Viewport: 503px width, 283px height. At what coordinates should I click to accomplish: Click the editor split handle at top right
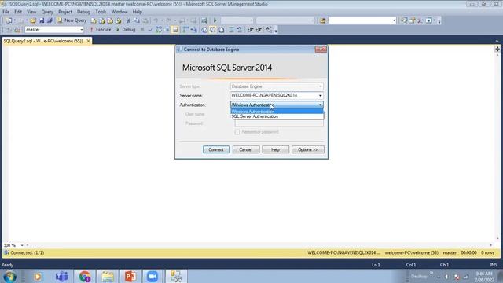point(497,49)
